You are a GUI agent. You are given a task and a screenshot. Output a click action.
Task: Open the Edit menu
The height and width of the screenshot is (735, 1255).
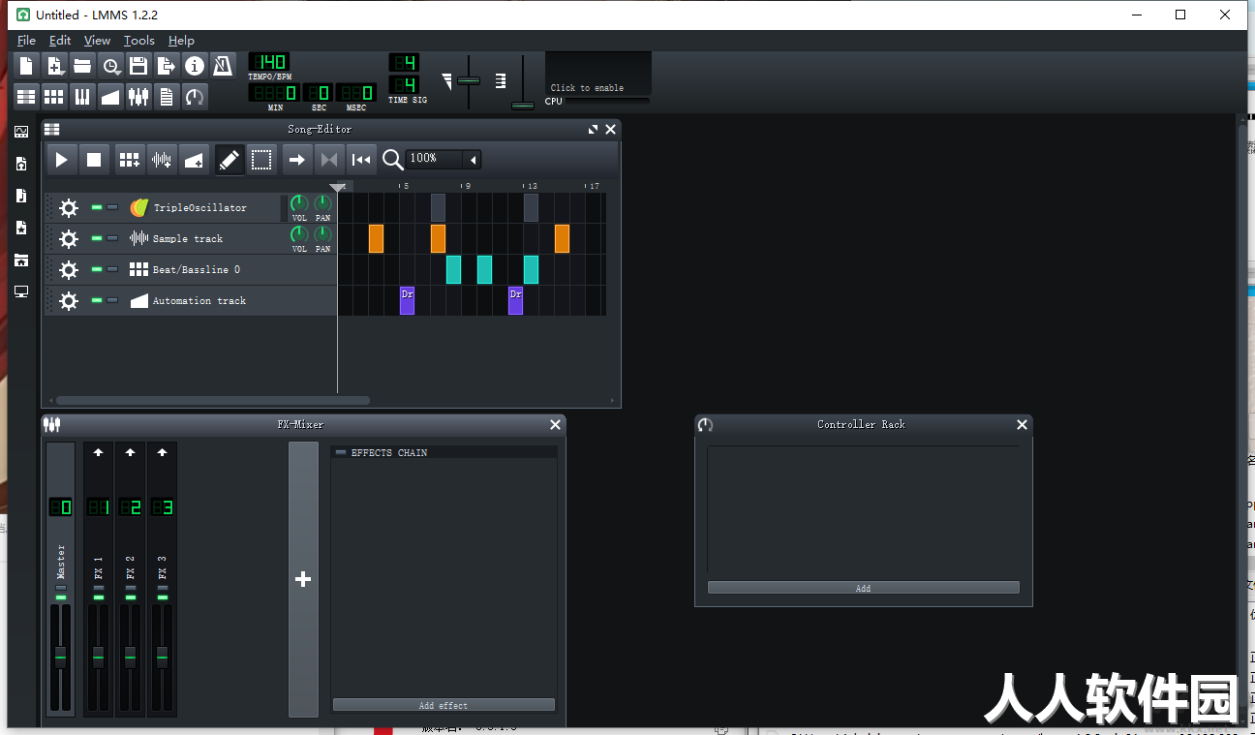point(60,41)
